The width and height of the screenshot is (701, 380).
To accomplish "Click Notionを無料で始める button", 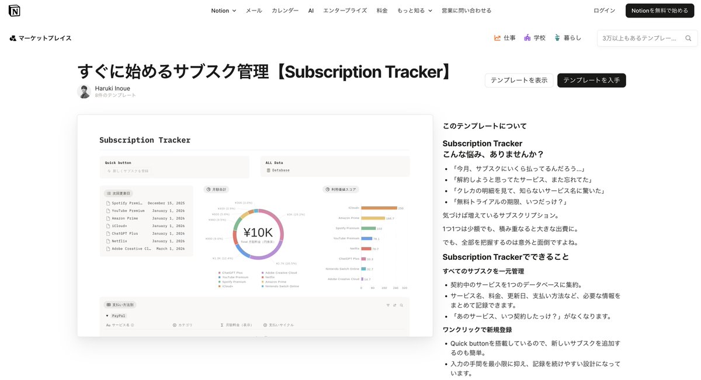I will coord(660,11).
